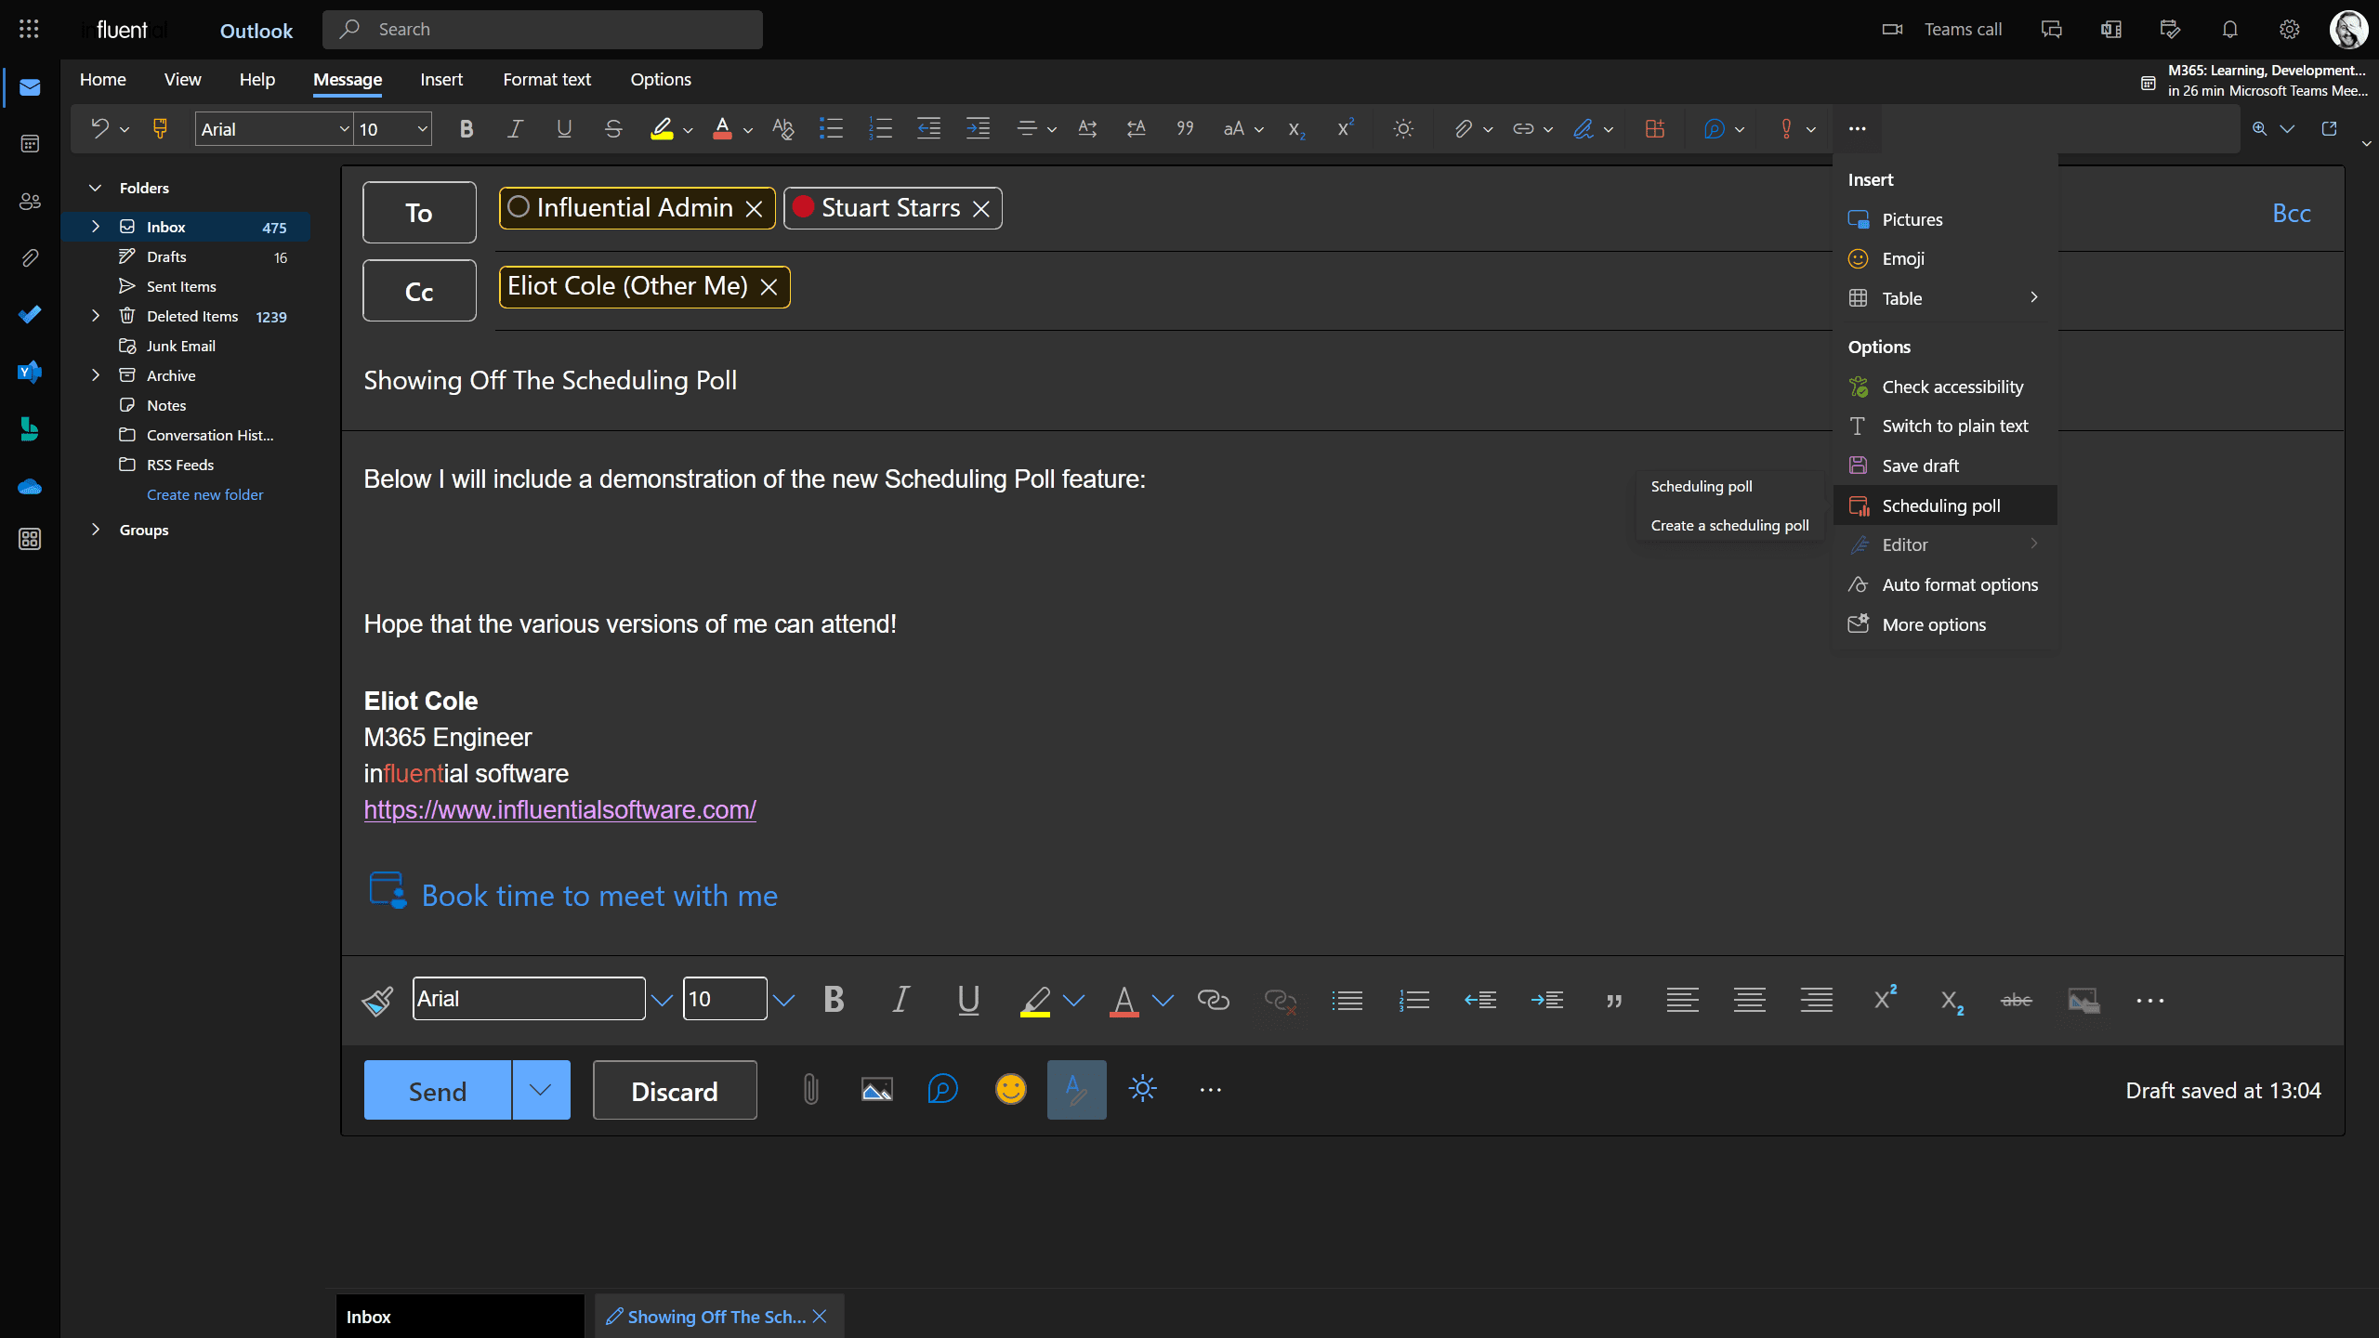Open Mail in the left sidebar
The width and height of the screenshot is (2379, 1338).
(30, 87)
